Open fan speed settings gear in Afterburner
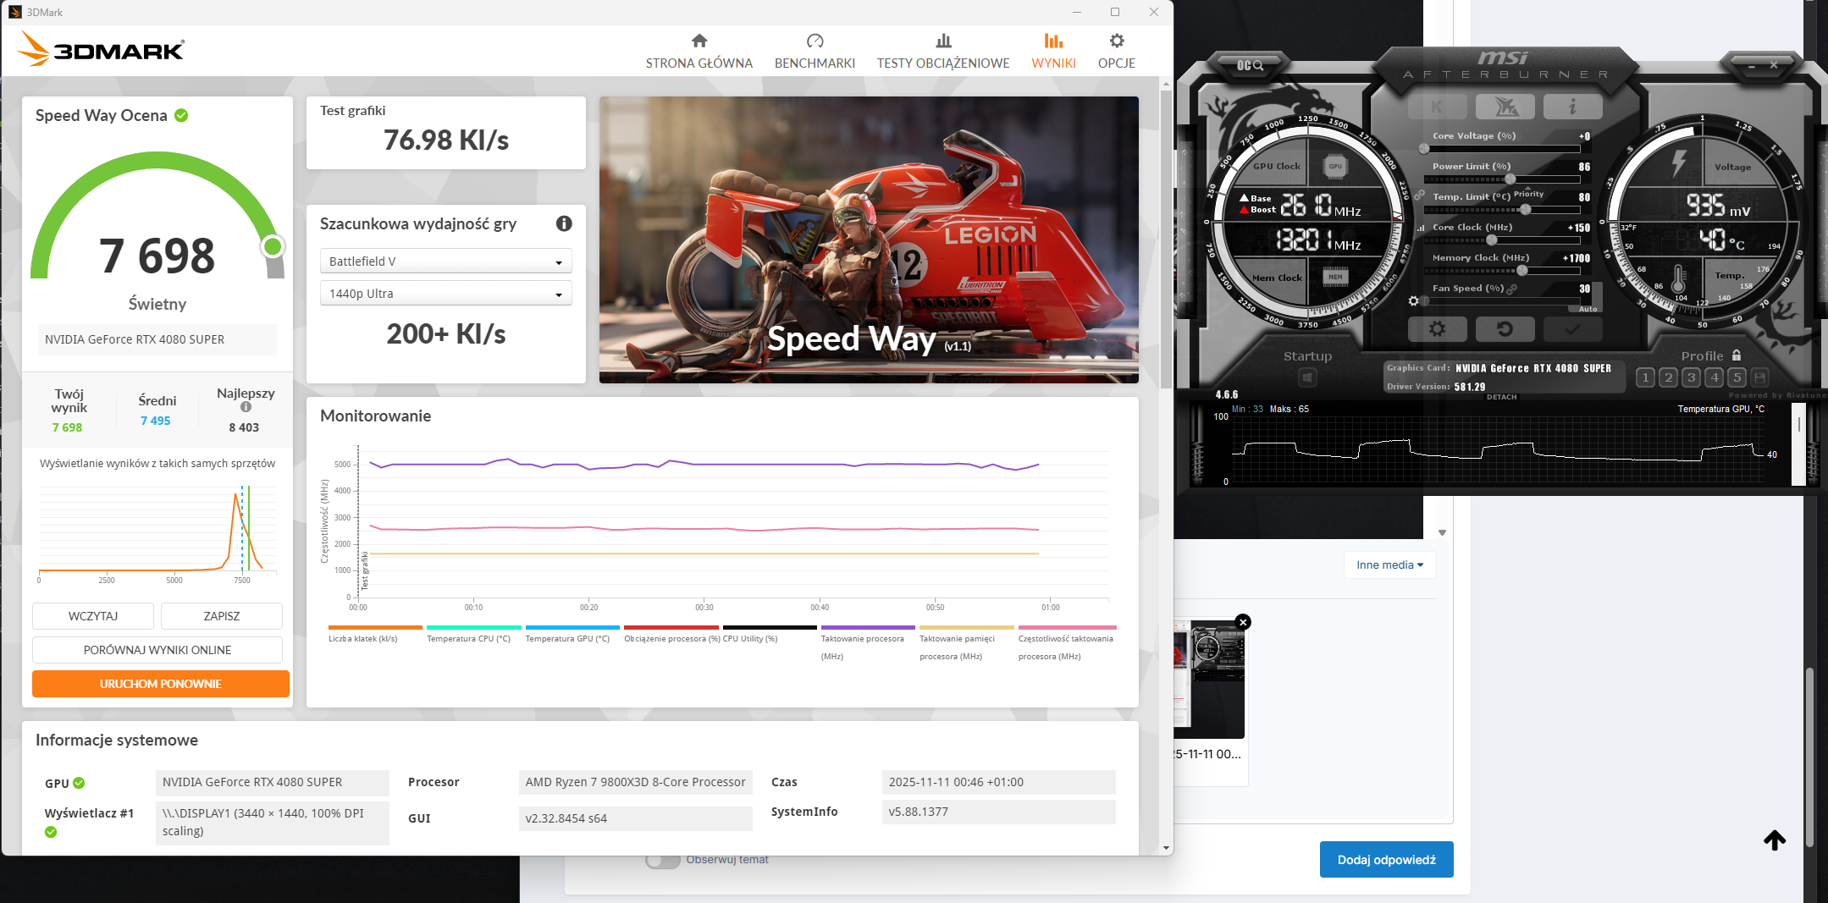Image resolution: width=1828 pixels, height=903 pixels. [x=1413, y=301]
